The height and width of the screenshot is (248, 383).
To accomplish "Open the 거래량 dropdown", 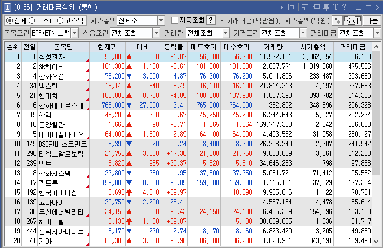I will (x=226, y=33).
